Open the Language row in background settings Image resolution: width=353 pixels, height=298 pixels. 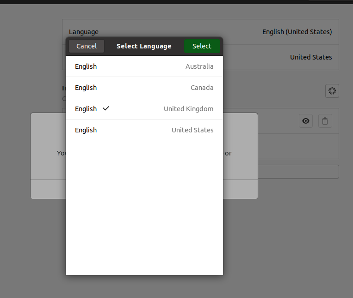point(200,32)
